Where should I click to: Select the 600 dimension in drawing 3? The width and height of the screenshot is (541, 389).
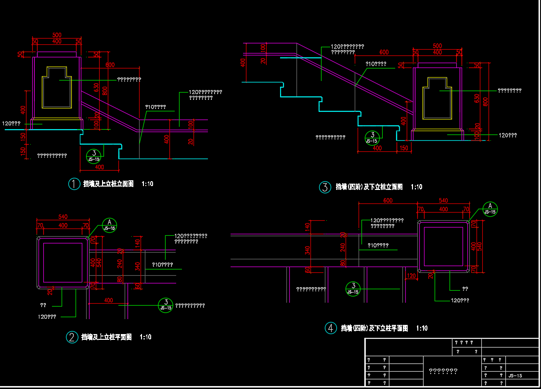click(384, 52)
